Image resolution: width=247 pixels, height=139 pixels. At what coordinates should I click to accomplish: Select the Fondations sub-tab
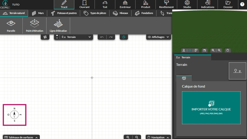(x=144, y=13)
